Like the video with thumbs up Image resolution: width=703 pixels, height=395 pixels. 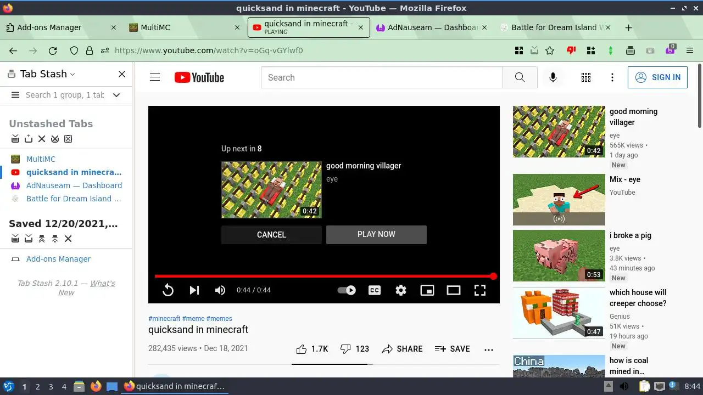coord(312,349)
